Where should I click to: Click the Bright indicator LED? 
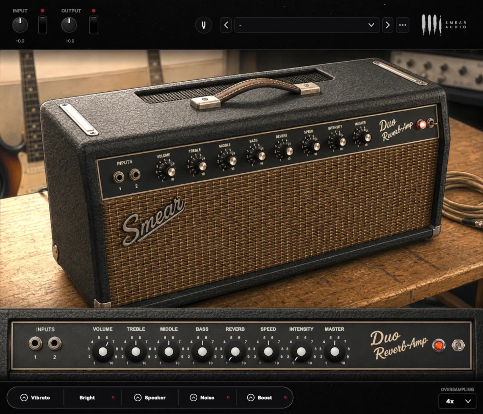[x=113, y=397]
